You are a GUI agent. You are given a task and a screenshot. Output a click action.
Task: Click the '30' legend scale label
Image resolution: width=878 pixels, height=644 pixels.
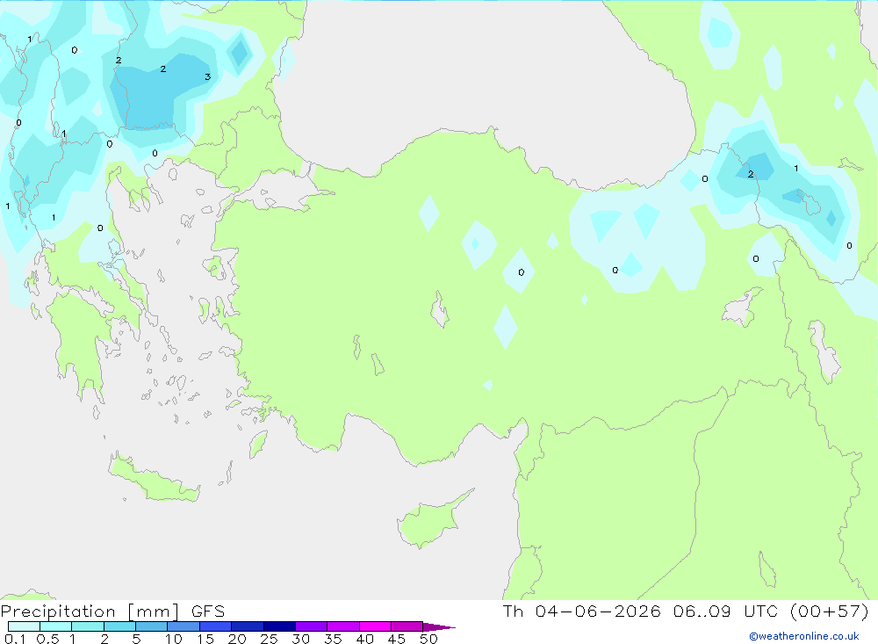pos(300,639)
